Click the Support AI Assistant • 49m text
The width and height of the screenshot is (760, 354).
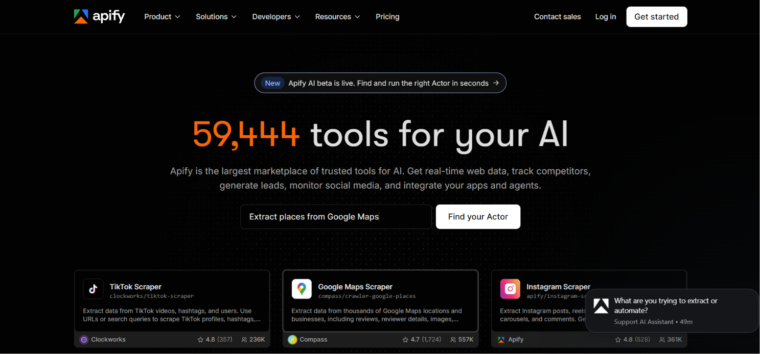654,322
